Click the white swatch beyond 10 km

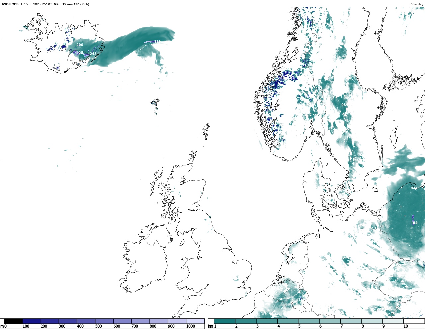point(414,321)
